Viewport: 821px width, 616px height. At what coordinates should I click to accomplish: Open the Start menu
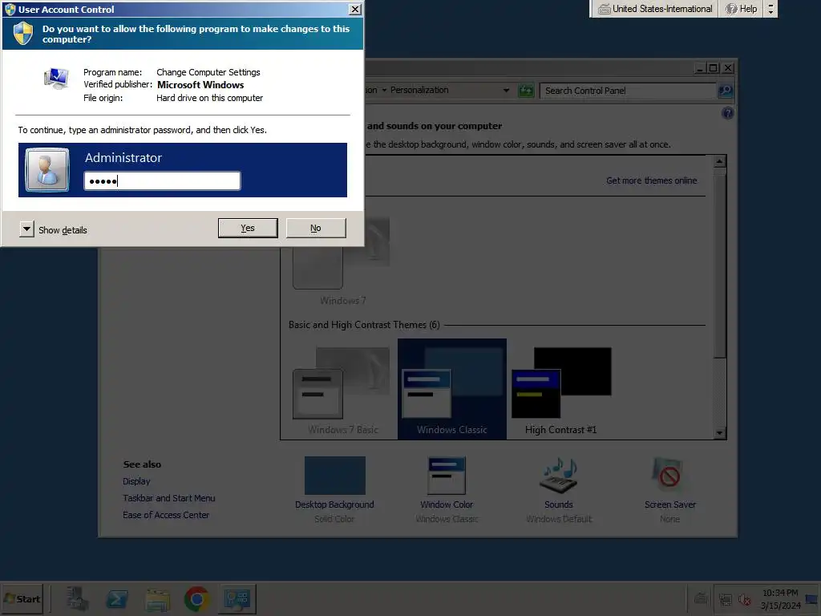22,598
